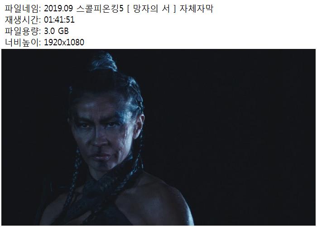Click the man's ear in the still
This screenshot has width=317, height=227.
(139, 126)
